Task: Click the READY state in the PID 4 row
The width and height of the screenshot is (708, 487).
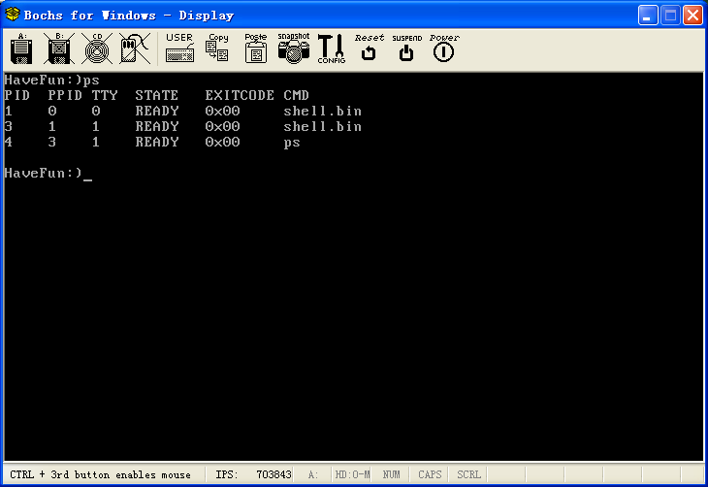Action: tap(157, 142)
